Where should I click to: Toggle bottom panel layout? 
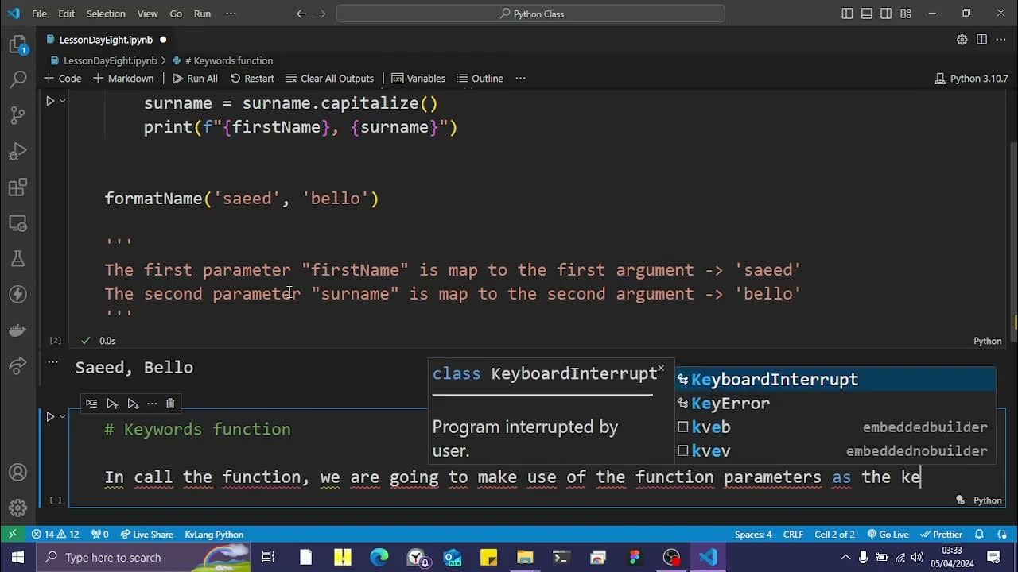866,14
